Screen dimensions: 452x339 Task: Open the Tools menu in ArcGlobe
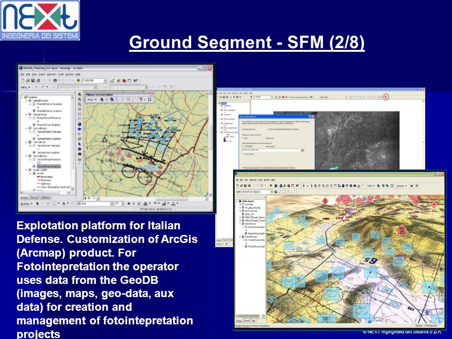tap(260, 180)
